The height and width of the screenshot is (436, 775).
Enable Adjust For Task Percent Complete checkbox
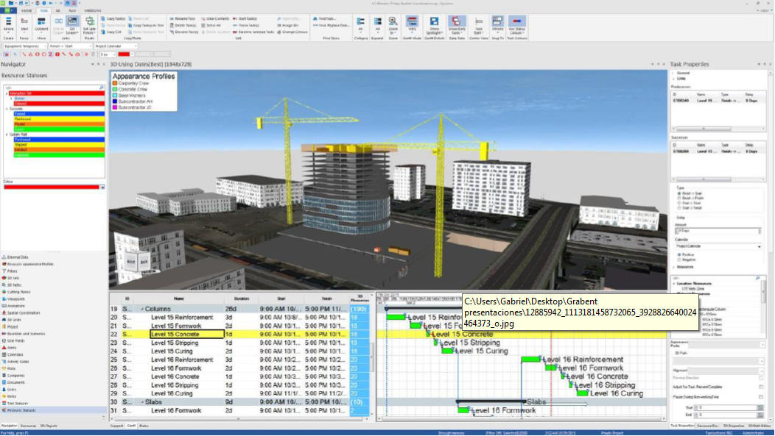(761, 387)
